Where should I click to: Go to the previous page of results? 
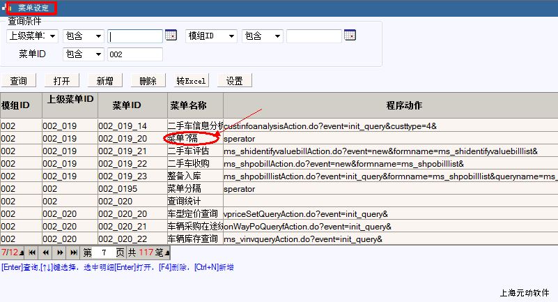click(47, 252)
